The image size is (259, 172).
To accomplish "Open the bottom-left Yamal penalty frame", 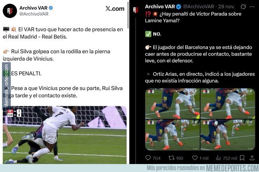I will point(173,135).
